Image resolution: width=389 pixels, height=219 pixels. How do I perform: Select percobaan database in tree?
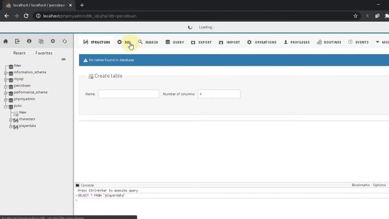pyautogui.click(x=22, y=85)
